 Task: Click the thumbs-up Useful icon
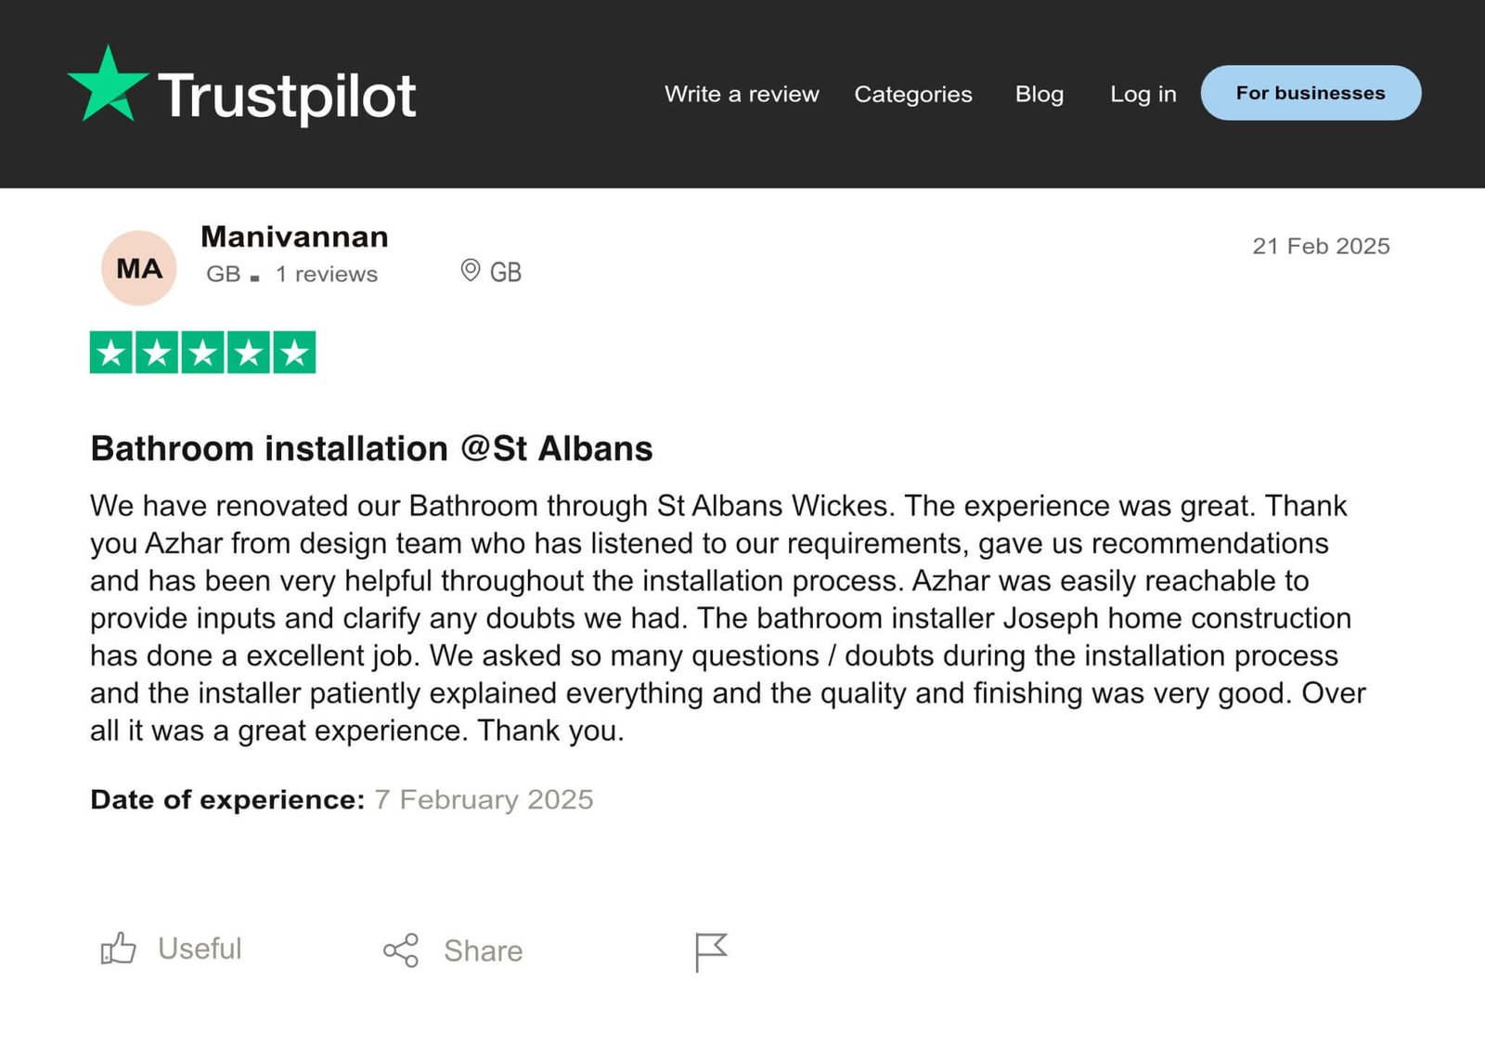(x=118, y=949)
